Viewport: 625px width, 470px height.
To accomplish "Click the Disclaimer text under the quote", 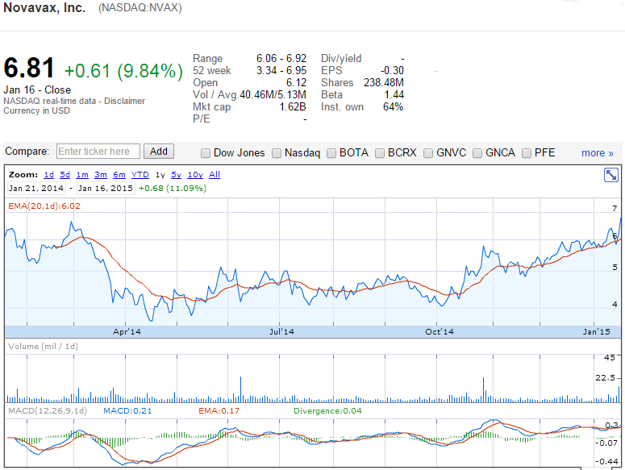I will coord(124,101).
